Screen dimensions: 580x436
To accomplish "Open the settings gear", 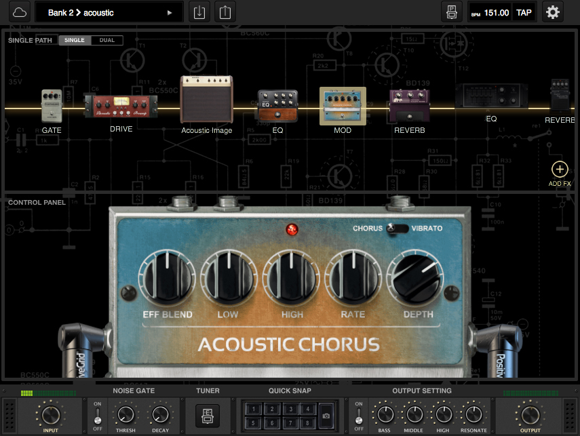I will (x=552, y=12).
